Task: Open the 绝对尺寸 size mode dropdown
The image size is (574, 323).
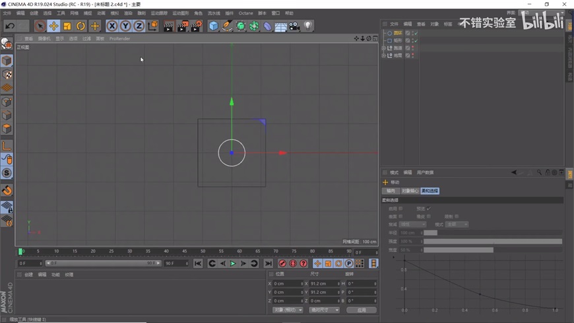Action: (325, 310)
